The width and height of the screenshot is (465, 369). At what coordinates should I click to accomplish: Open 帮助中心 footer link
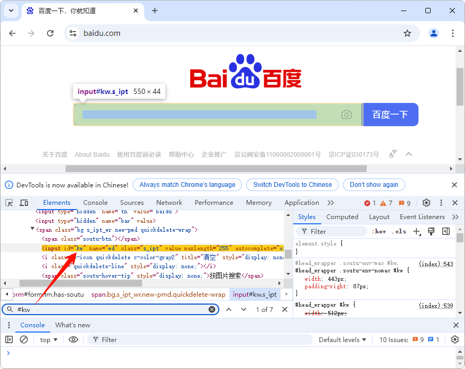(181, 155)
